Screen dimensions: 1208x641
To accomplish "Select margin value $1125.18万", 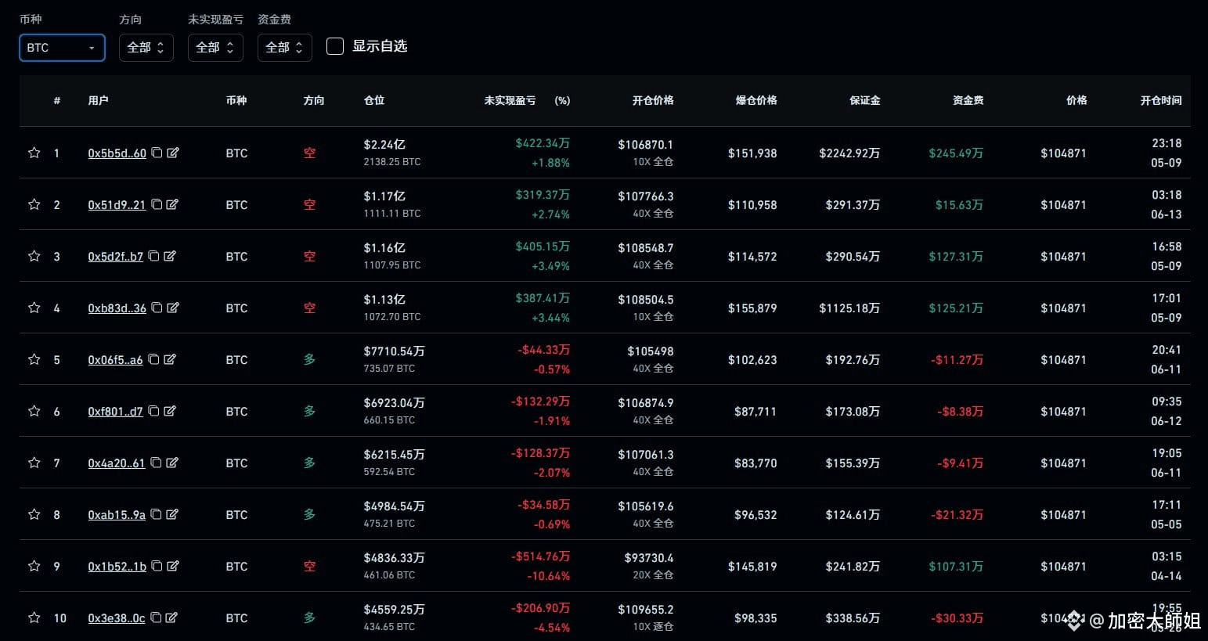I will pyautogui.click(x=849, y=308).
